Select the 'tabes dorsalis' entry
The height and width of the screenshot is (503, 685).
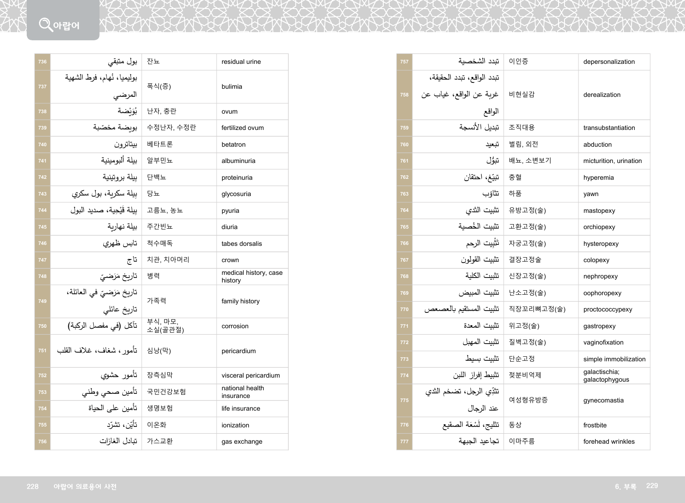pos(241,244)
